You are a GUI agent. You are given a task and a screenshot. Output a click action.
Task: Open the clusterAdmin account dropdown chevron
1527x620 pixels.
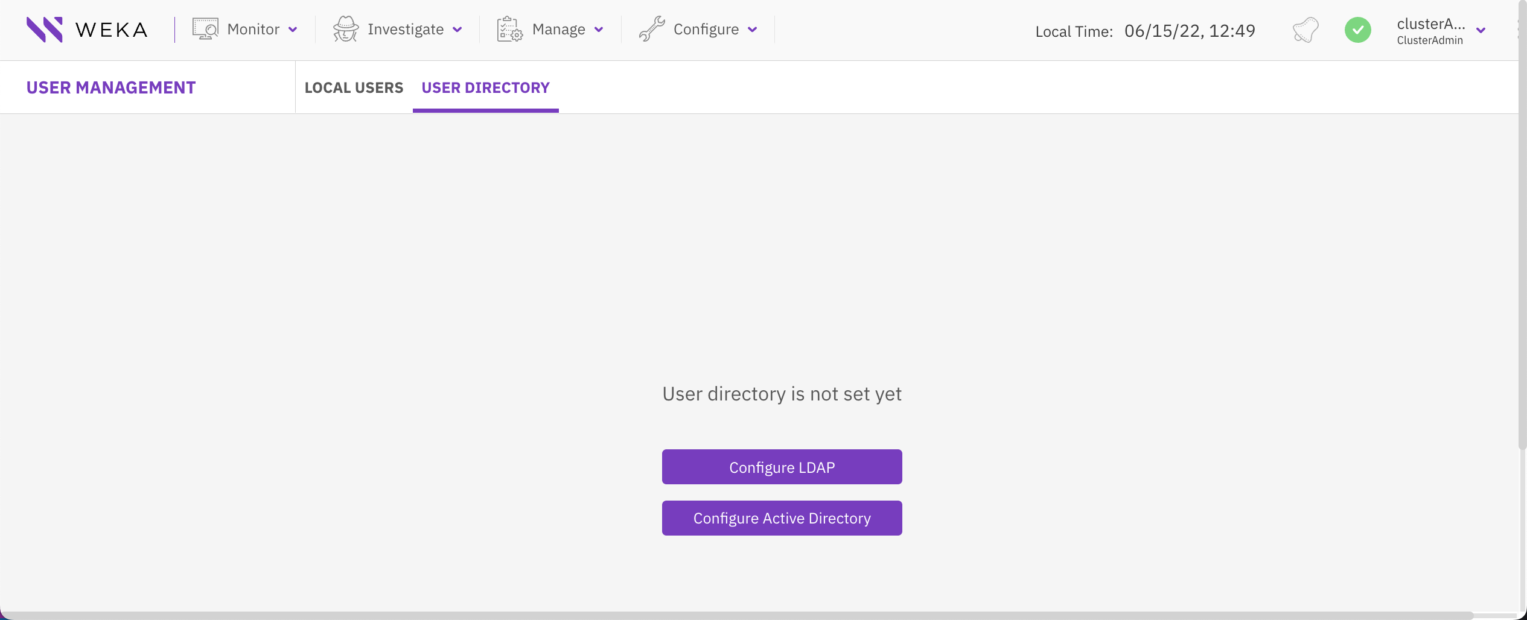(x=1480, y=30)
